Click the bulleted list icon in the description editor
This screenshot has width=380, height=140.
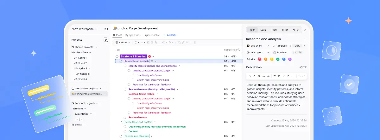pos(275,76)
